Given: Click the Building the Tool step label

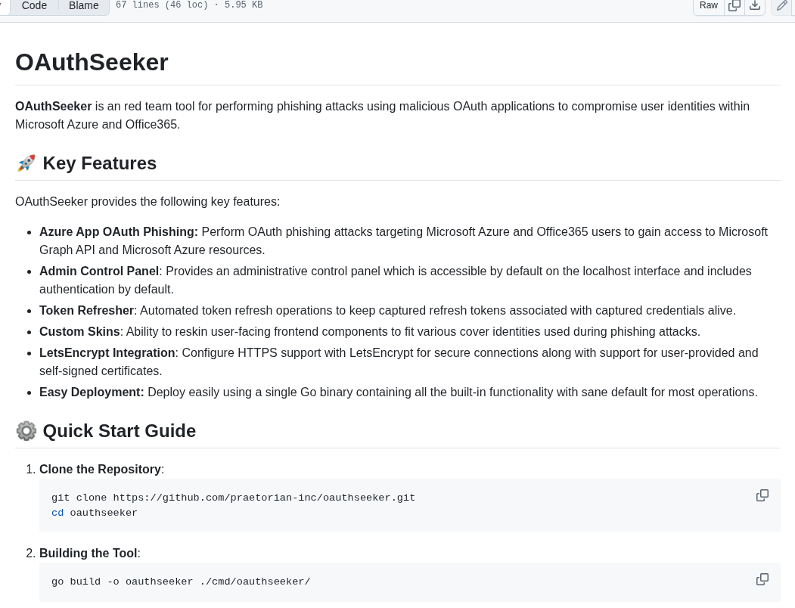Looking at the screenshot, I should click(x=89, y=553).
